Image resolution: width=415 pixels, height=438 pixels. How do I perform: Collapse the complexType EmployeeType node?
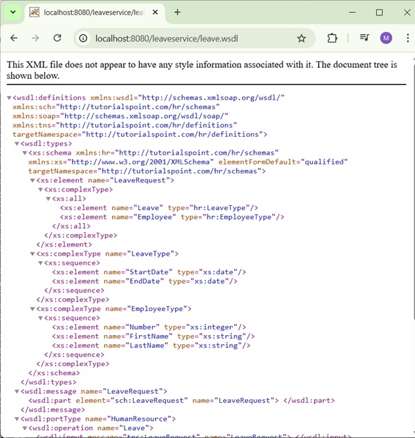pyautogui.click(x=33, y=309)
